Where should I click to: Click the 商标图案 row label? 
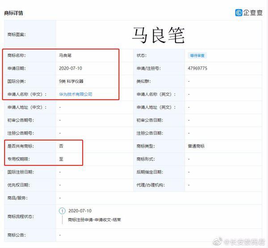point(17,35)
